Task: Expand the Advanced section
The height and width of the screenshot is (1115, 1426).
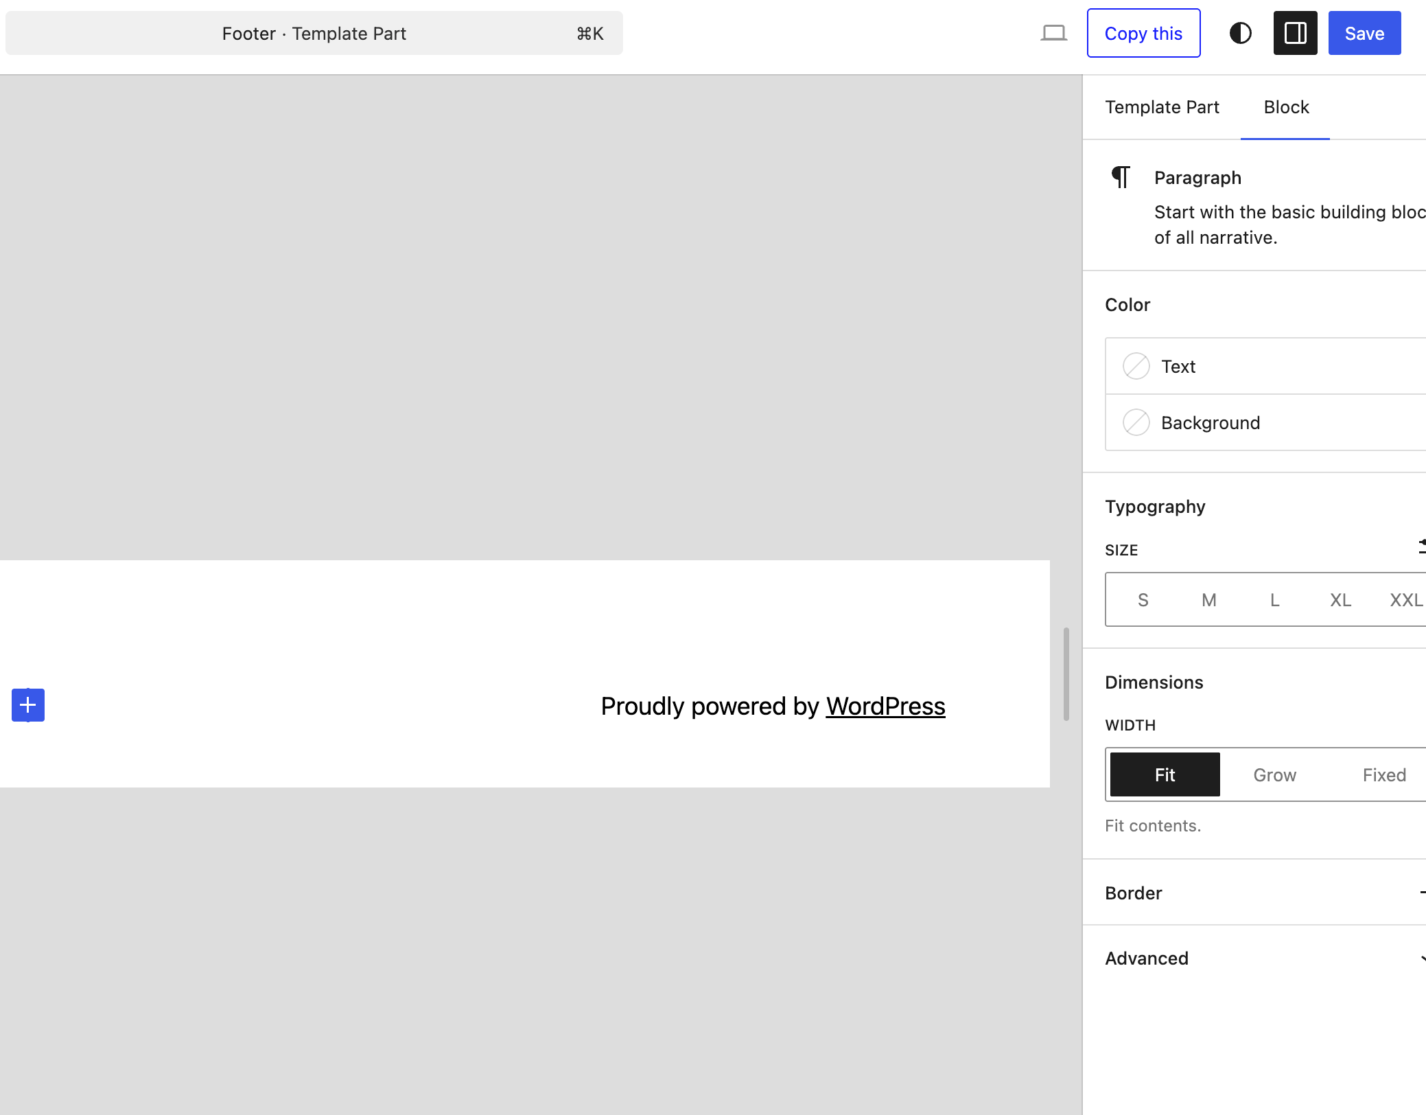Action: 1146,958
